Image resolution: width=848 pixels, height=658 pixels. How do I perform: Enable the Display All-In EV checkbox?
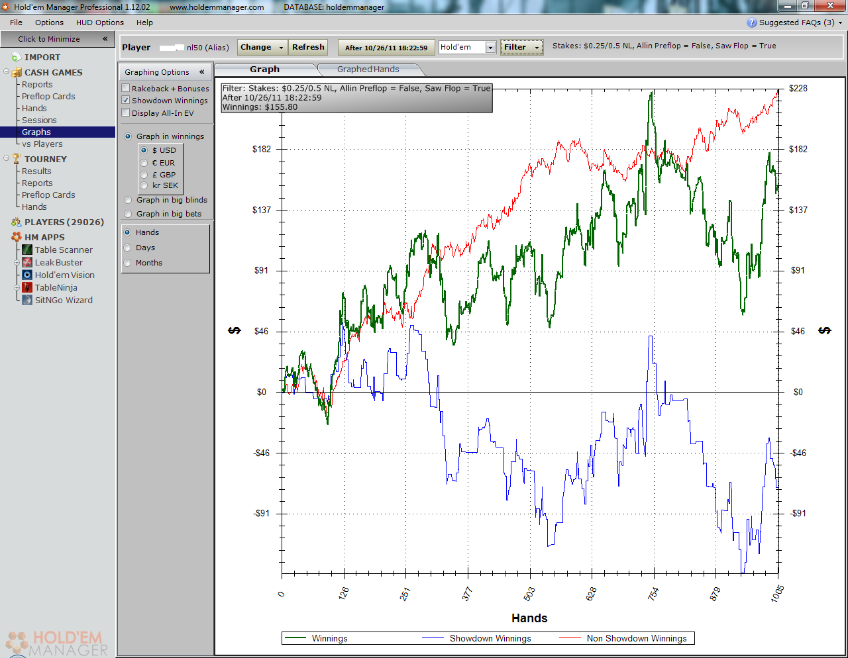pyautogui.click(x=125, y=113)
